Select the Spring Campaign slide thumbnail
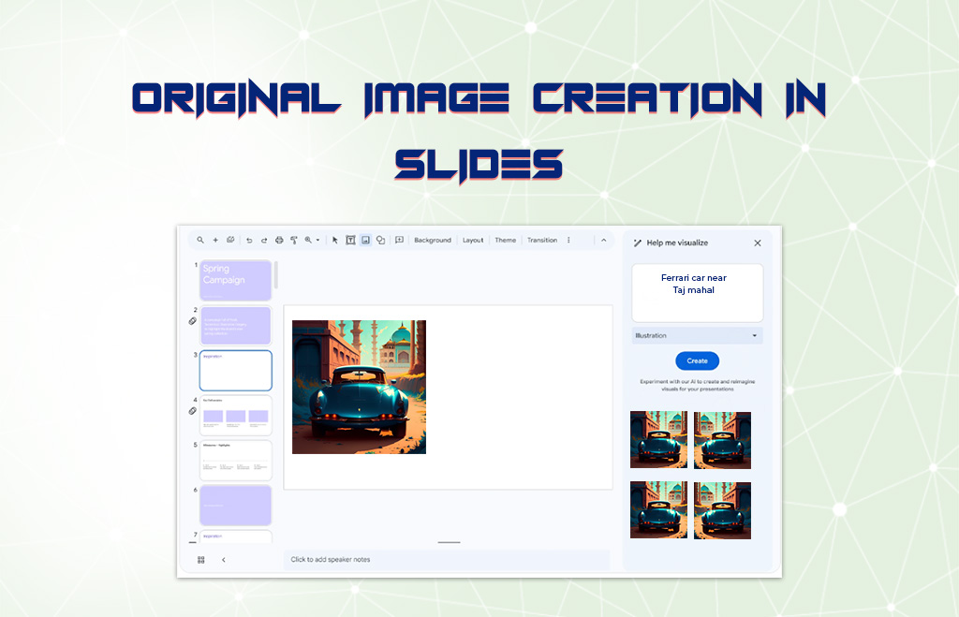Image resolution: width=959 pixels, height=617 pixels. coord(235,280)
